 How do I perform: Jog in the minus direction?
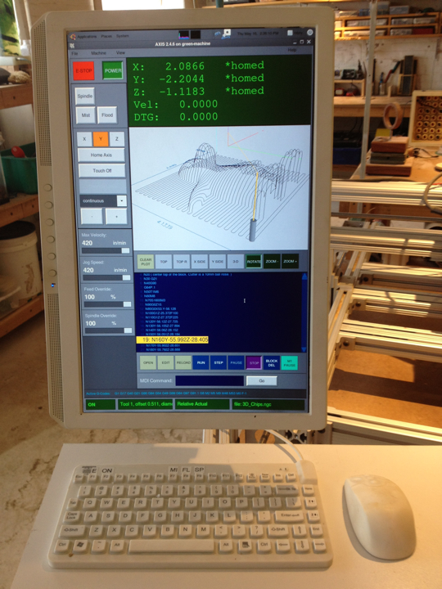92,217
